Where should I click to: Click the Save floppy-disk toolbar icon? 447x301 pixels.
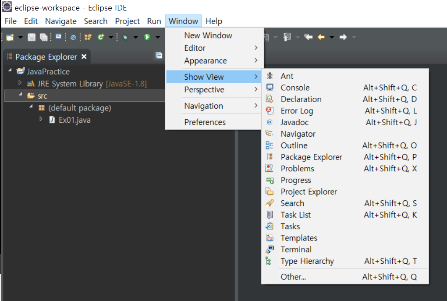click(x=32, y=37)
